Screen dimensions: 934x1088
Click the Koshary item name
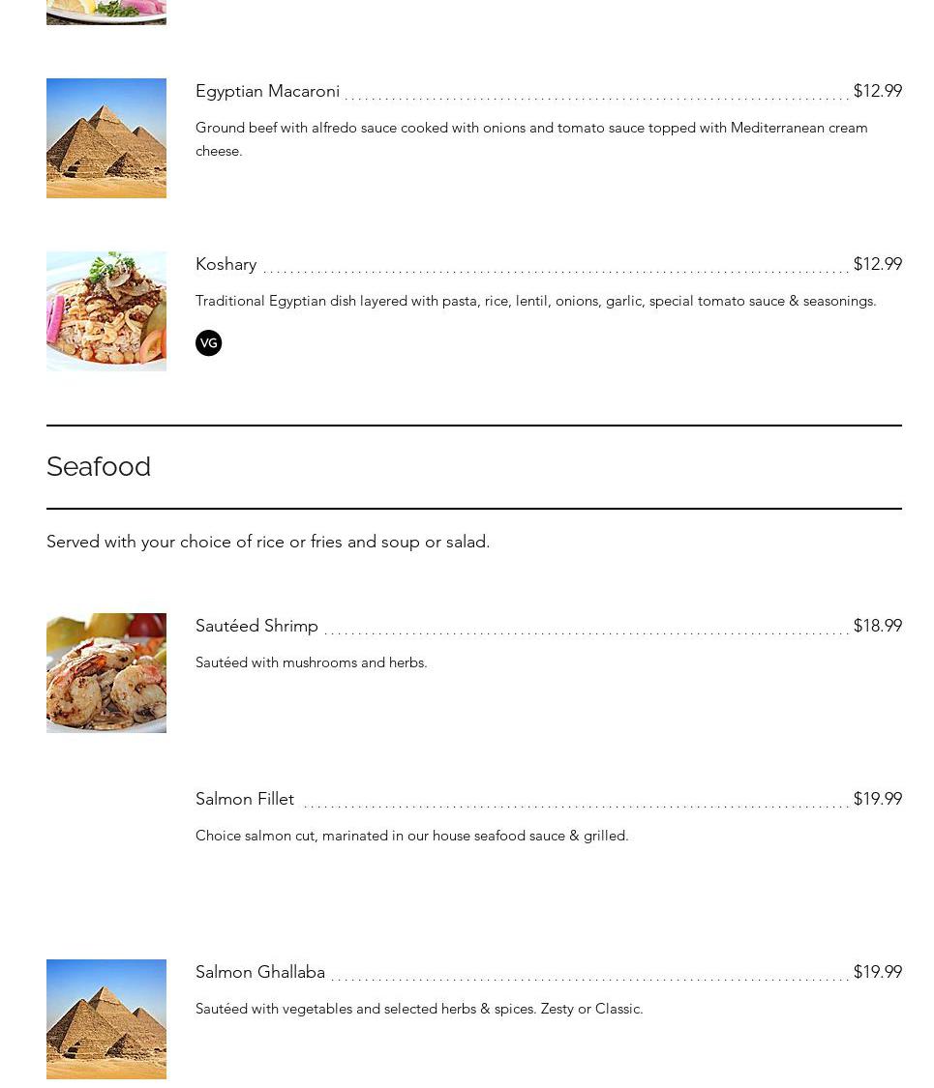tap(226, 264)
